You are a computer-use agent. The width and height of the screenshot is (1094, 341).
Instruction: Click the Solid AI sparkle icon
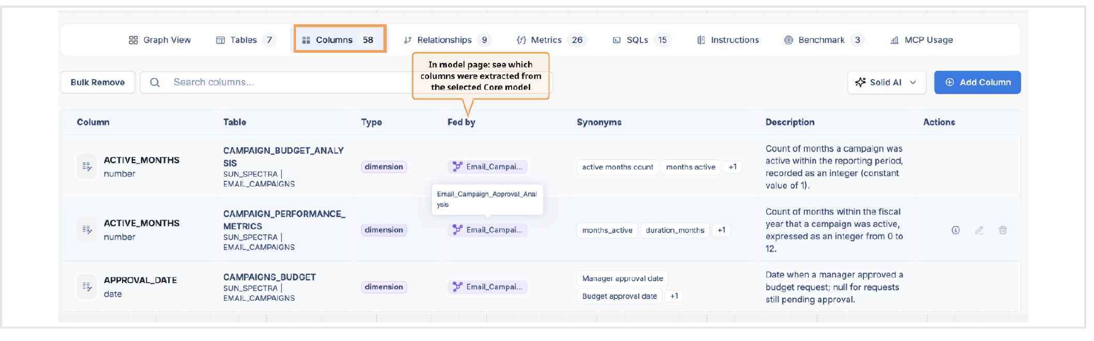tap(860, 82)
